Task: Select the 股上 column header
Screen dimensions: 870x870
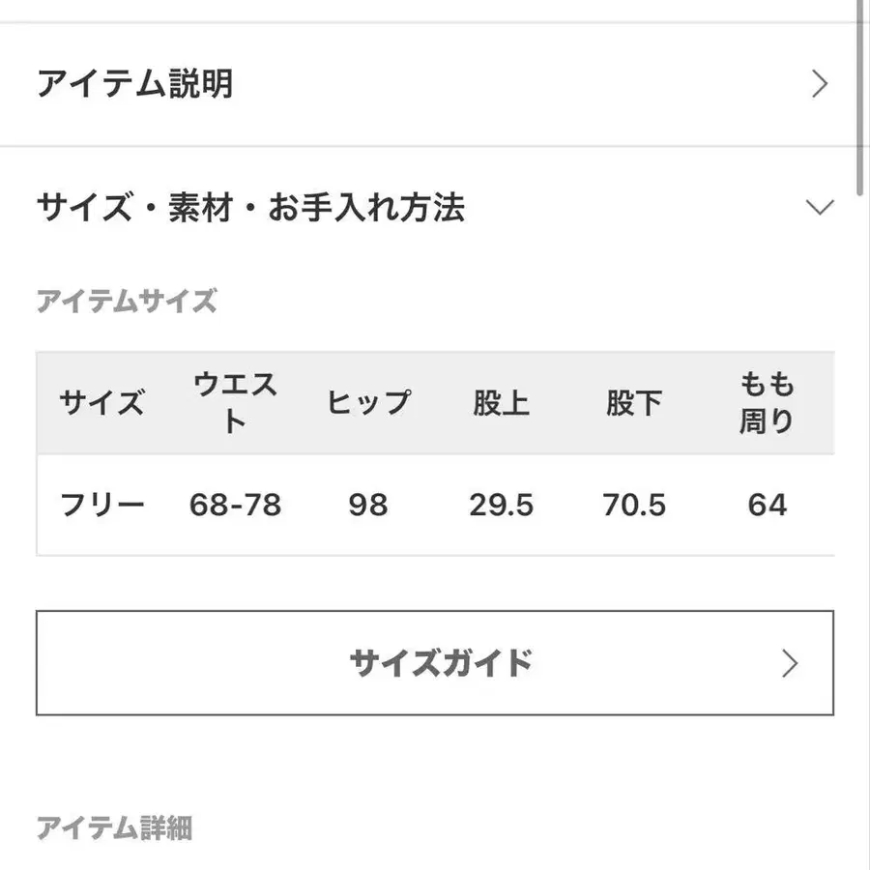Action: pos(501,406)
